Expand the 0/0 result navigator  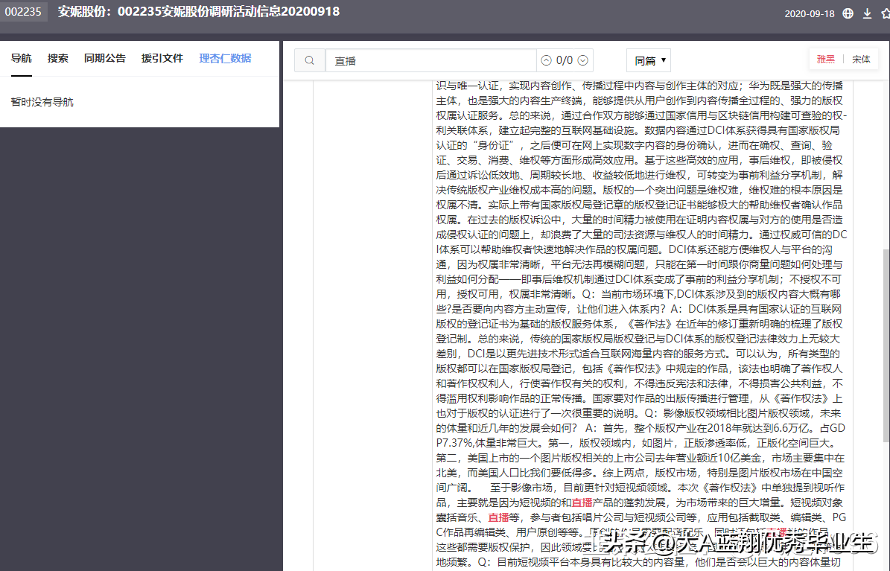(564, 60)
